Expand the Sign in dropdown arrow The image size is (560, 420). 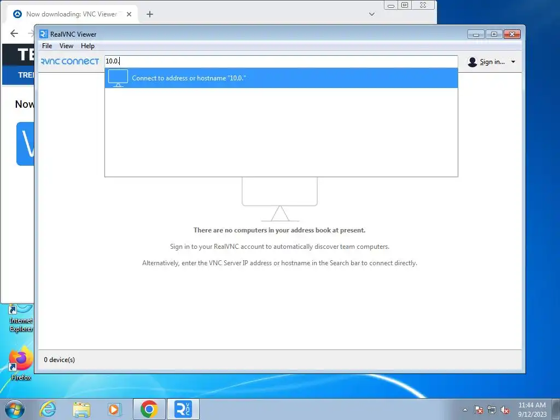tap(513, 62)
